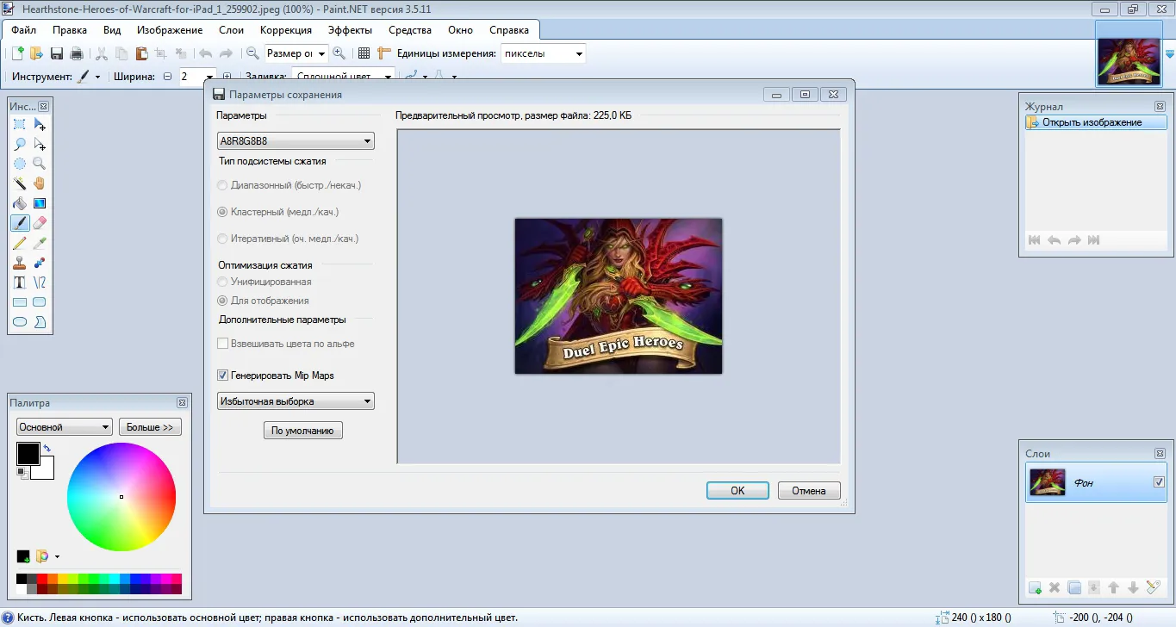
Task: Click the Save diskette toolbar icon
Action: point(57,53)
